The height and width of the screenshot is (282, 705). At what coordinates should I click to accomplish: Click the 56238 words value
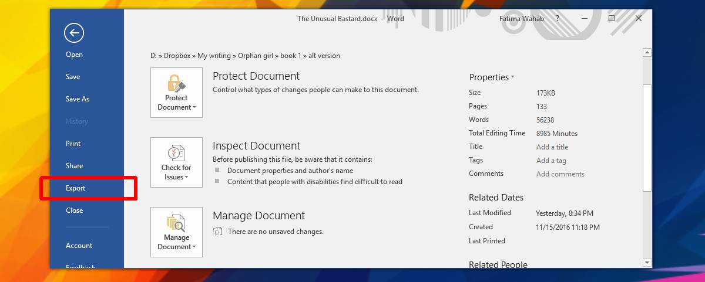pos(545,120)
